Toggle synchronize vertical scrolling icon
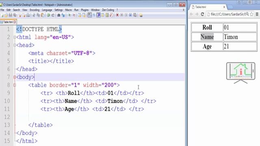The width and height of the screenshot is (260, 146). coord(80,15)
